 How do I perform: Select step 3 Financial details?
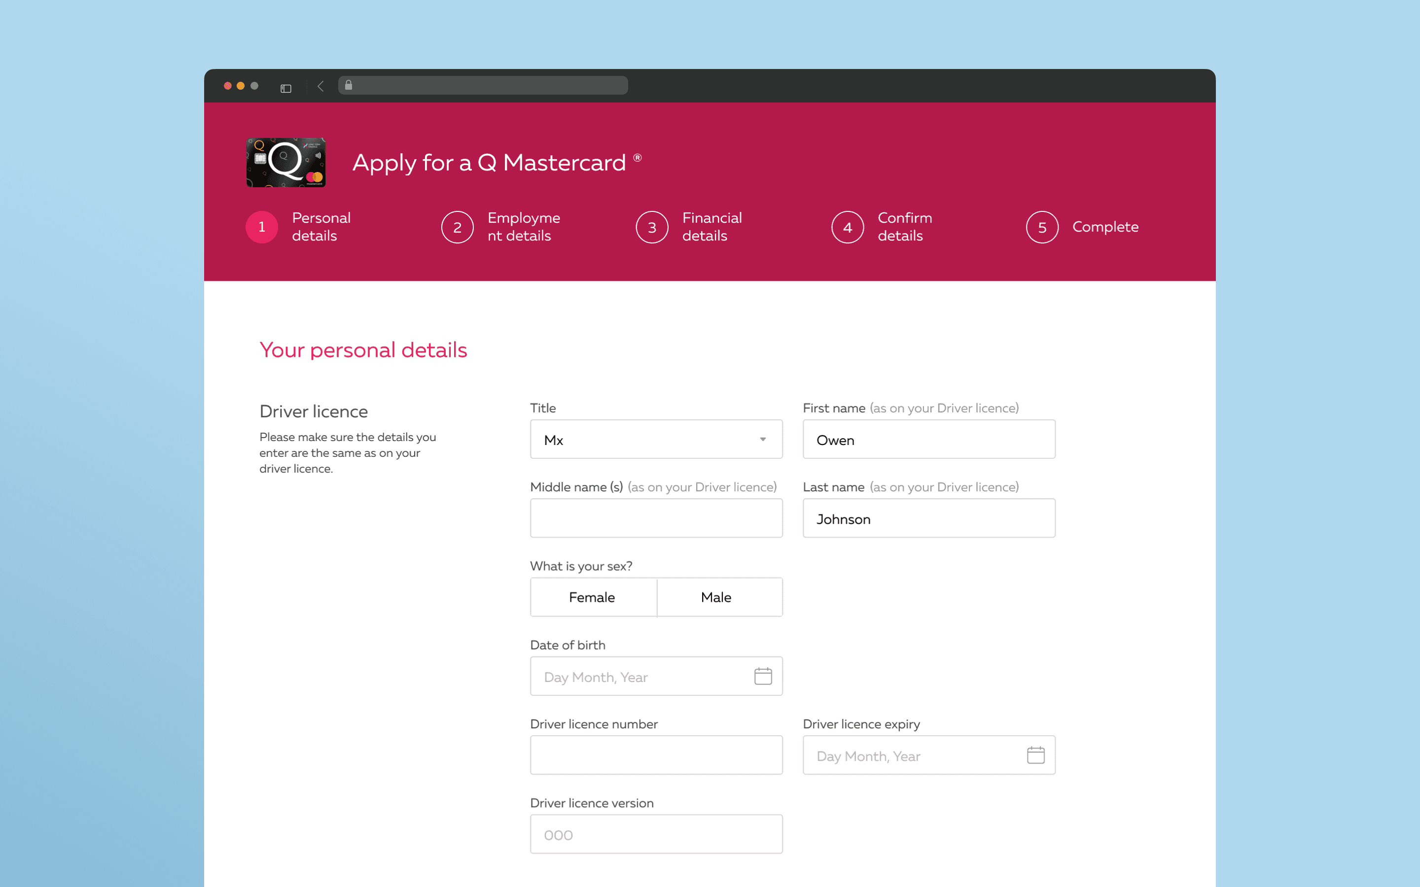point(689,227)
